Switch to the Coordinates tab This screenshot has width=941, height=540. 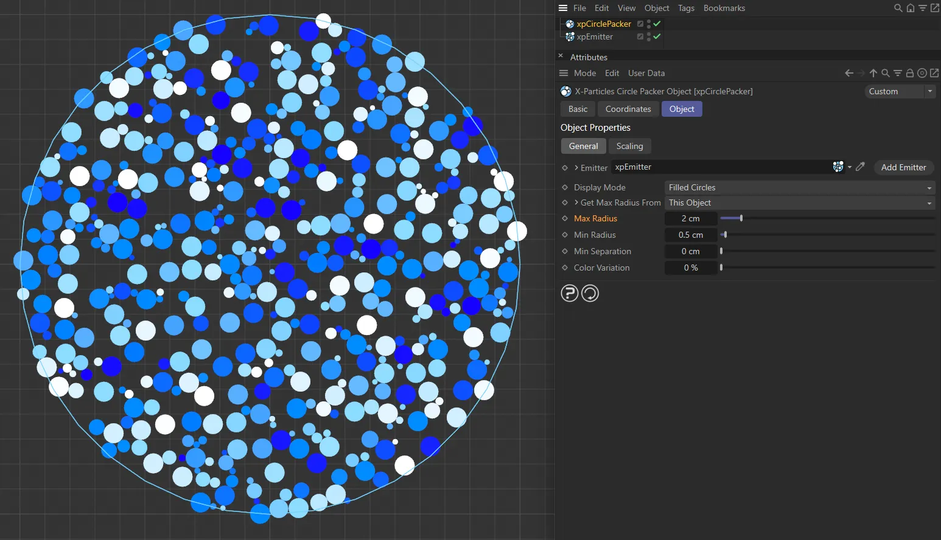point(628,109)
